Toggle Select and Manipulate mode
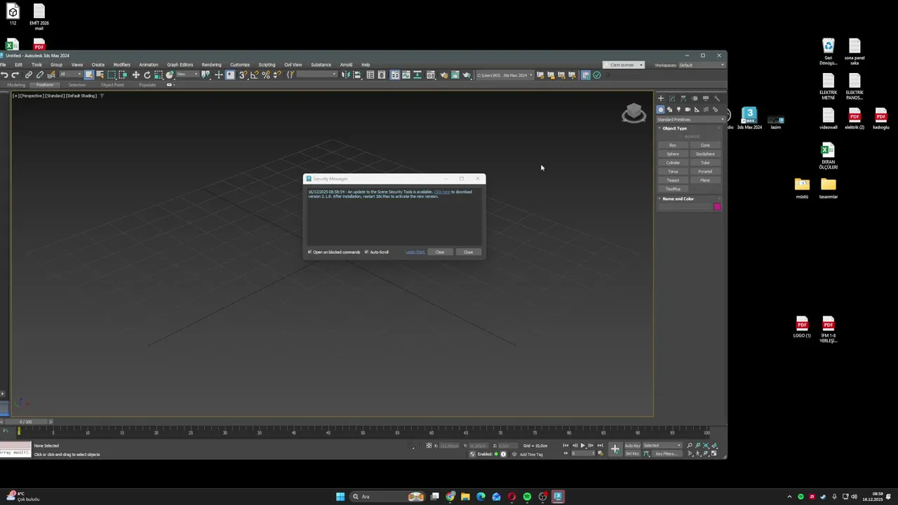898x505 pixels. (219, 74)
